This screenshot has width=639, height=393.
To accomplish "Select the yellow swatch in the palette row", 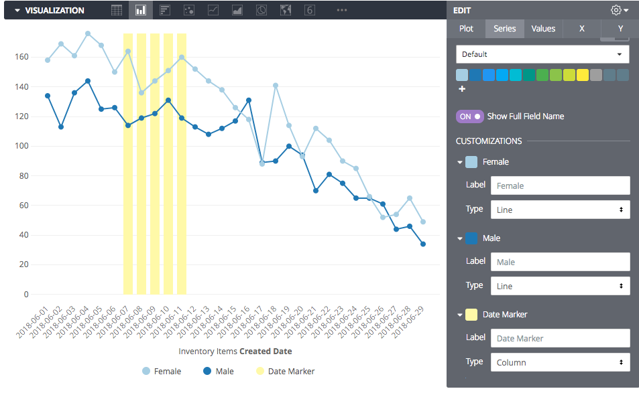I will click(583, 75).
